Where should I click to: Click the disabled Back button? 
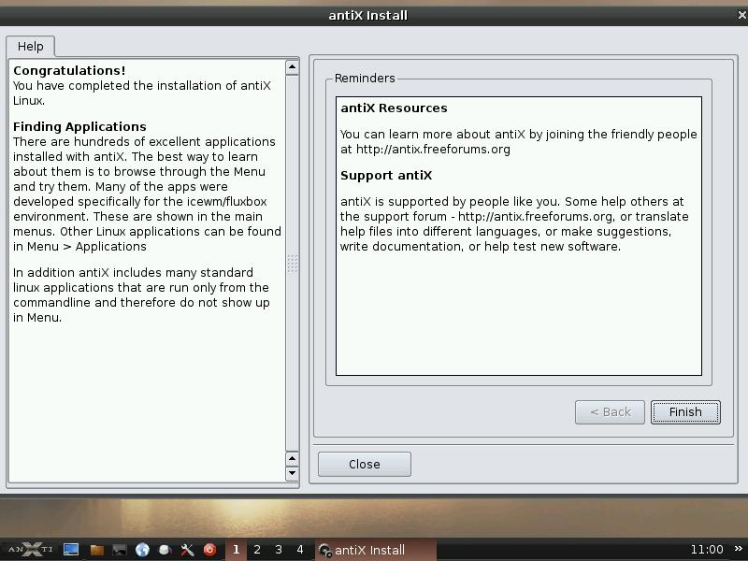coord(611,412)
